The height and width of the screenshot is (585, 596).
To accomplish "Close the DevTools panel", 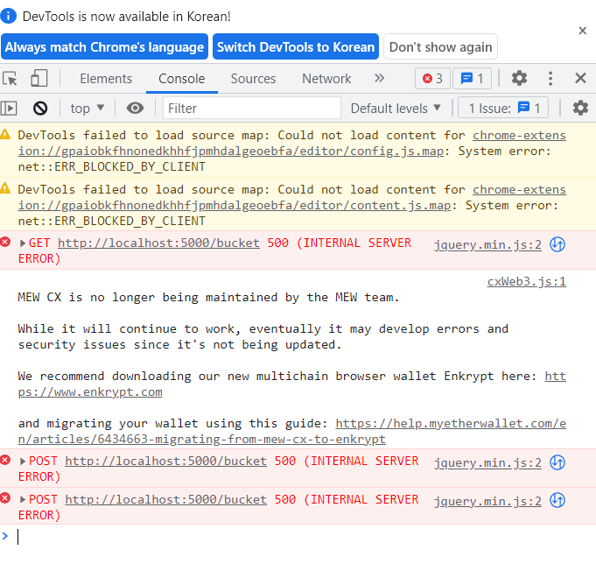I will [580, 78].
